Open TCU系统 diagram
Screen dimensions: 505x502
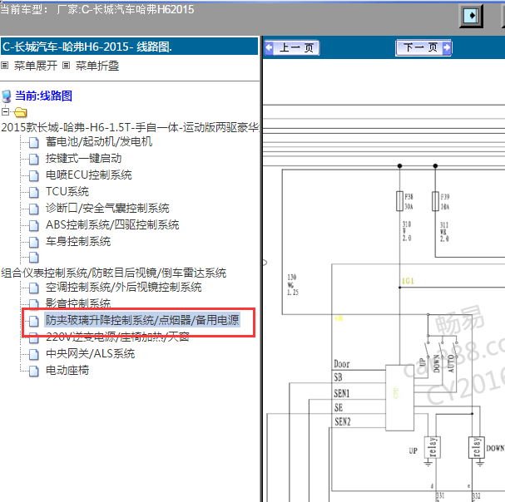click(67, 192)
